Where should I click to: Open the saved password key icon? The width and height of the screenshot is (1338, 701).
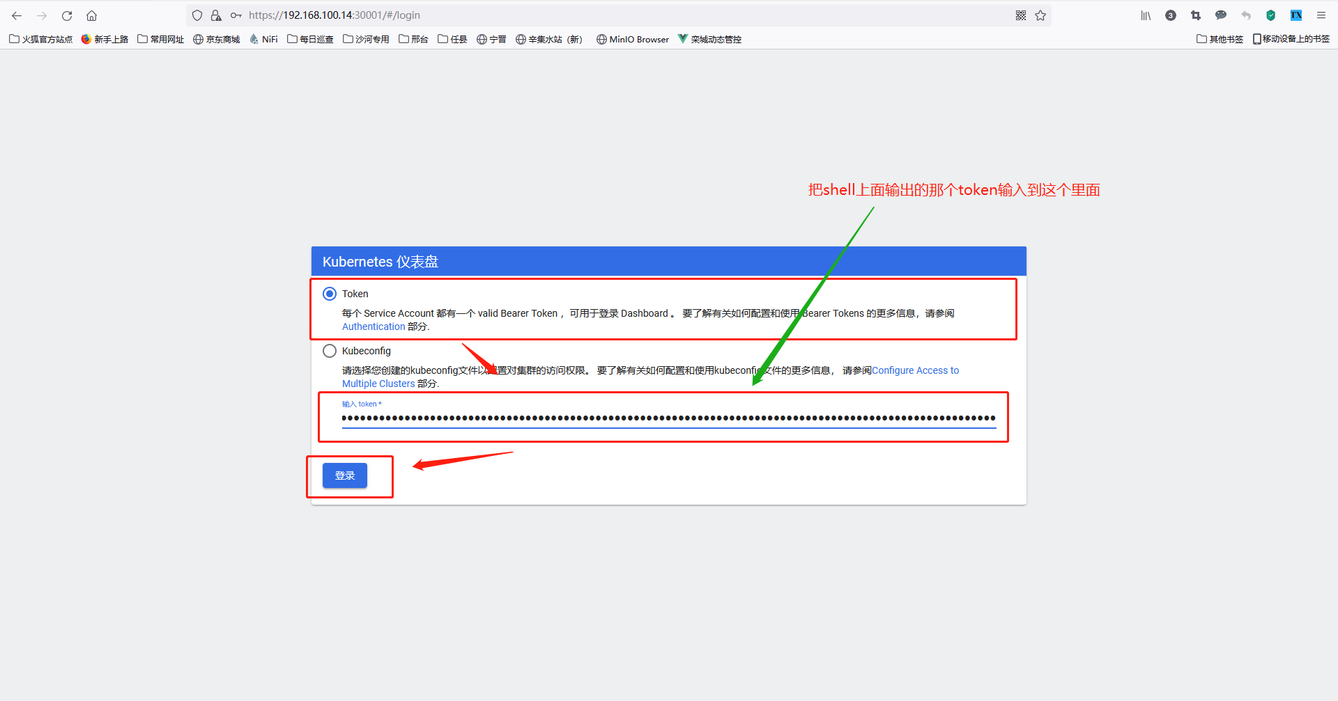(236, 15)
